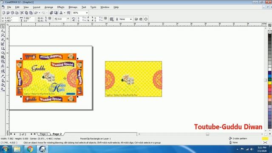Open the File menu
This screenshot has height=153, width=272.
9,7
